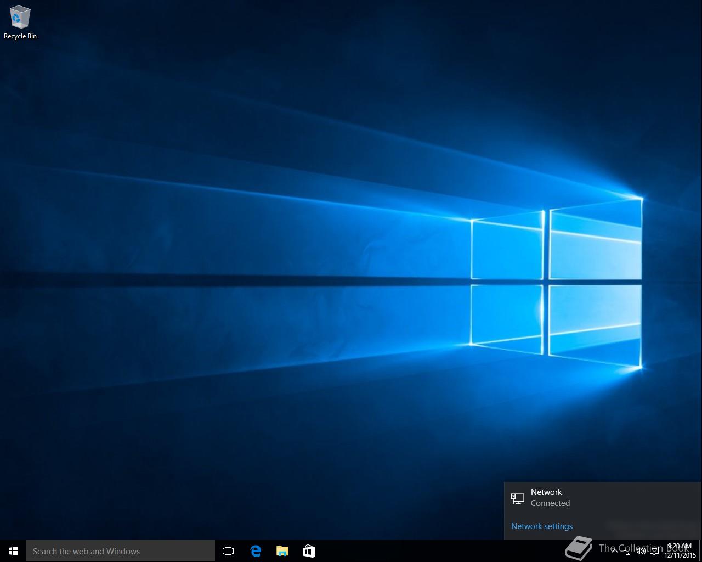
Task: Open the Start menu
Action: point(13,551)
